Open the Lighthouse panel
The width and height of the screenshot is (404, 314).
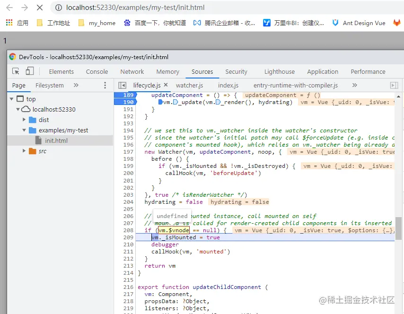[x=280, y=71]
